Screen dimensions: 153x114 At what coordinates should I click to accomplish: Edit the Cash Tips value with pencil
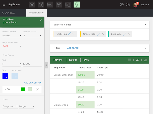point(69,34)
